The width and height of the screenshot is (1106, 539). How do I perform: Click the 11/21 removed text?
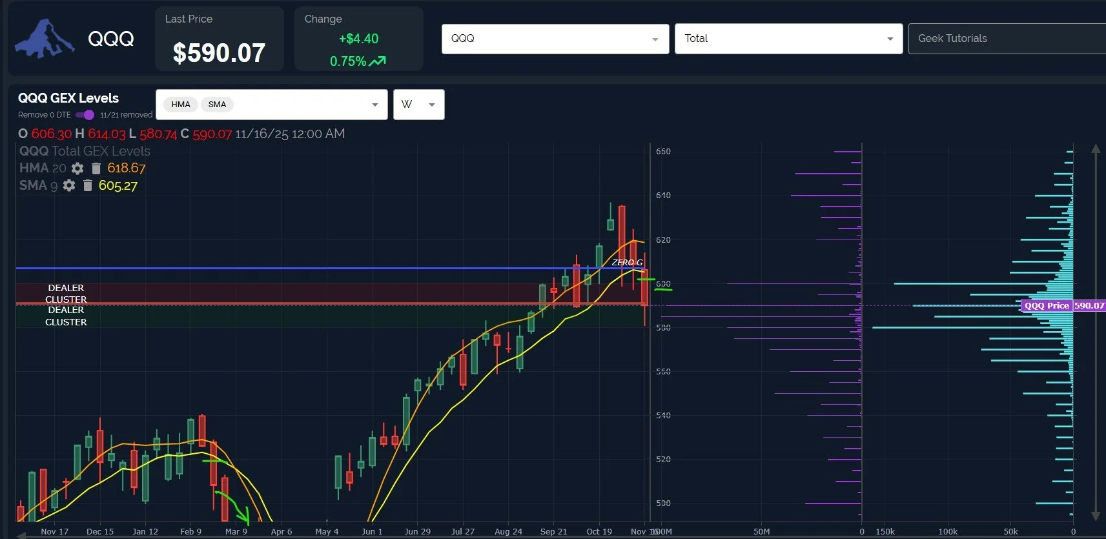[x=126, y=115]
